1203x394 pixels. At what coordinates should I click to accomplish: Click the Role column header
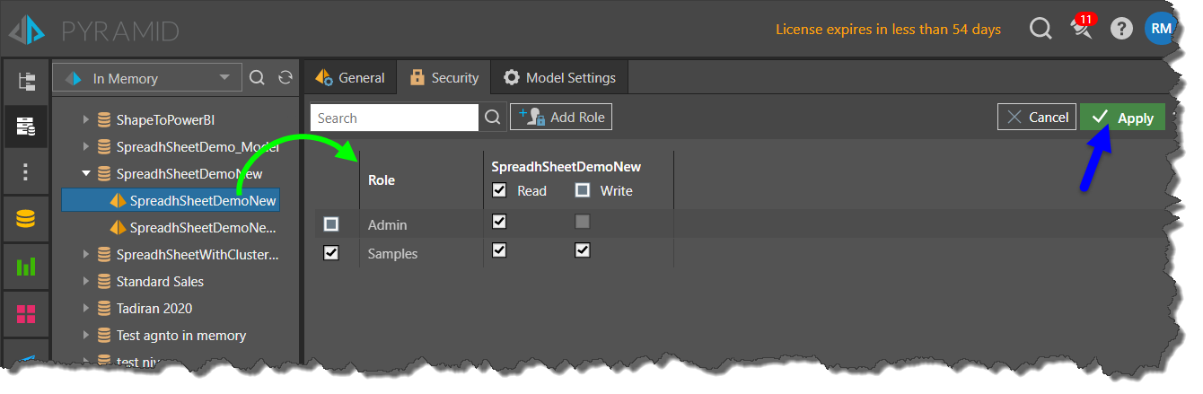[x=382, y=179]
